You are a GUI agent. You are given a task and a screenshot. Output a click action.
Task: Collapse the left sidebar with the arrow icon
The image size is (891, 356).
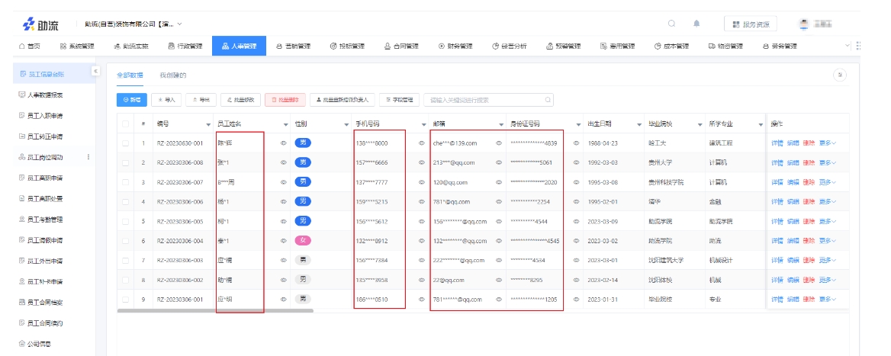95,72
